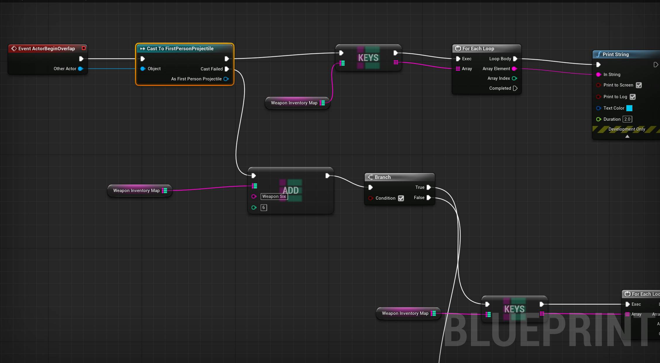Click the Array Index green pin
The width and height of the screenshot is (660, 363).
tap(514, 78)
